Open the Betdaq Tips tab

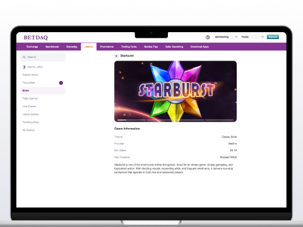[151, 47]
